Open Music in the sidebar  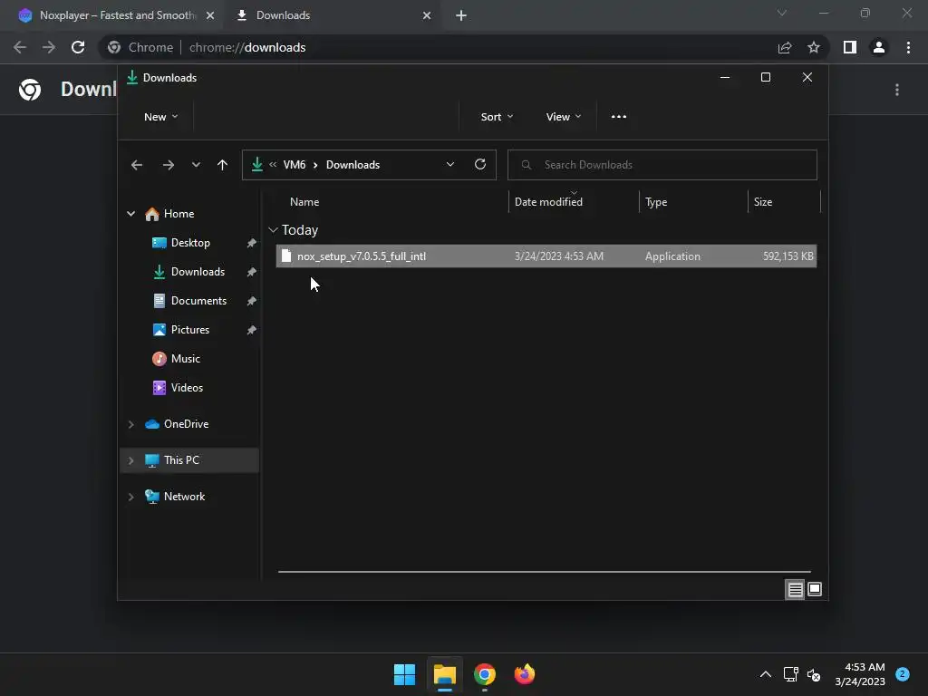coord(177,359)
